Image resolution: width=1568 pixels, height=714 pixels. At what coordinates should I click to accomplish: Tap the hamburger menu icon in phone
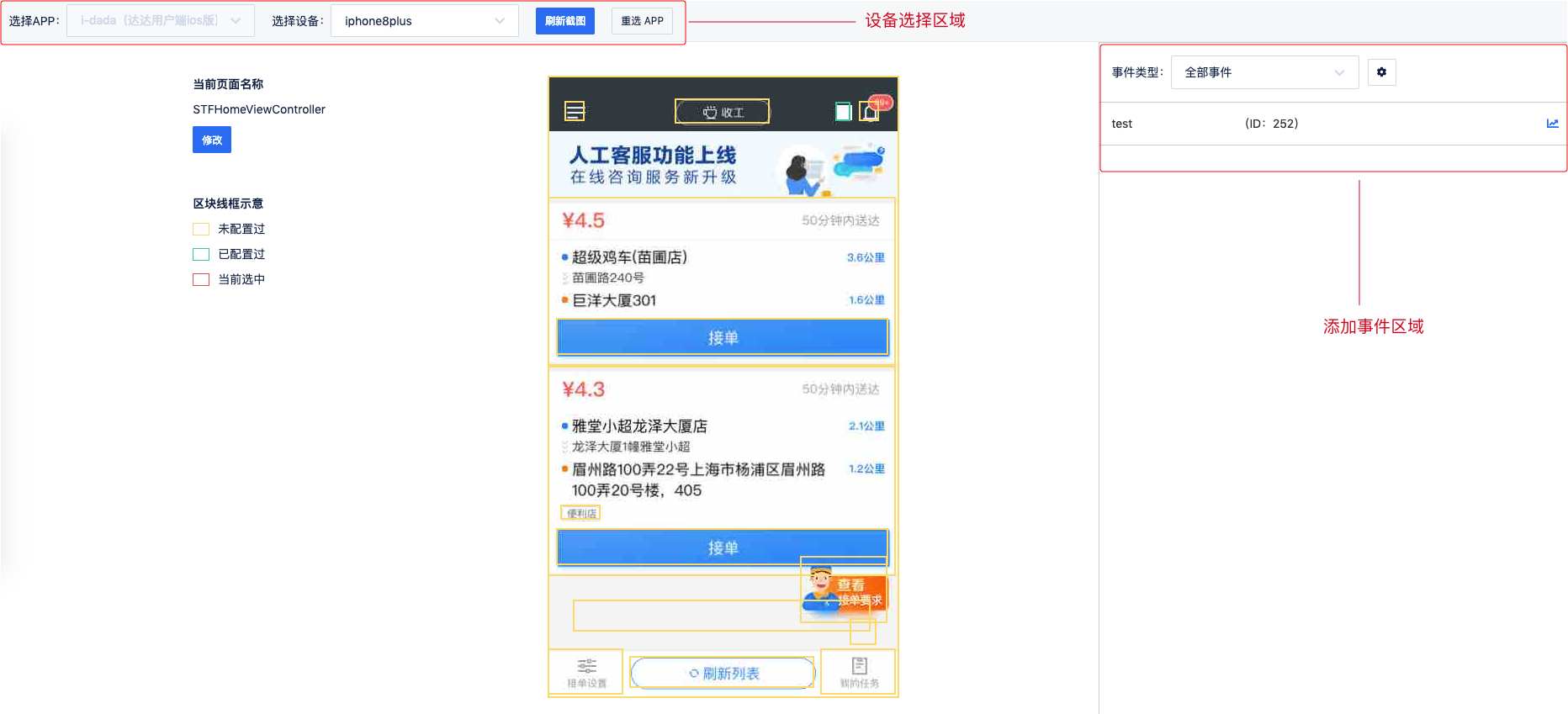click(x=575, y=111)
